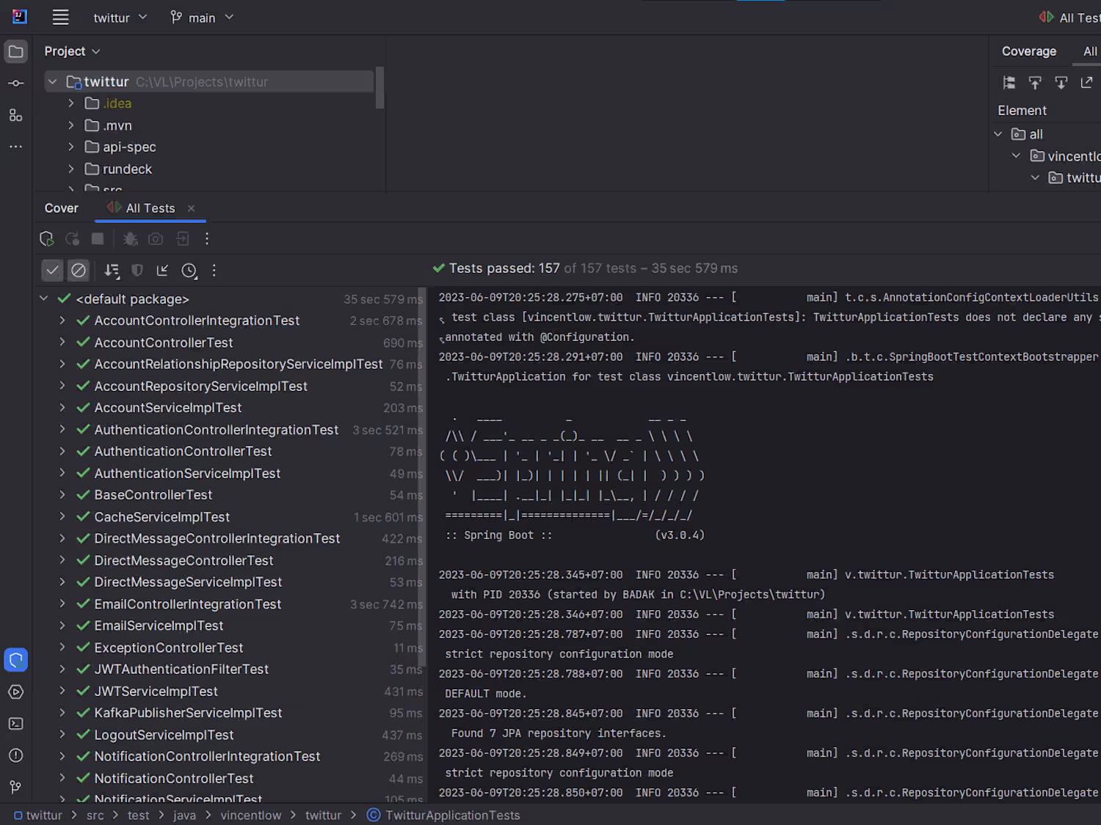Open the main hamburger menu
Image resolution: width=1101 pixels, height=825 pixels.
click(x=61, y=18)
